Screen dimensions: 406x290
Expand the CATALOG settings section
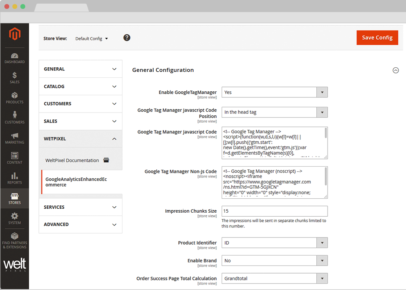[x=80, y=86]
